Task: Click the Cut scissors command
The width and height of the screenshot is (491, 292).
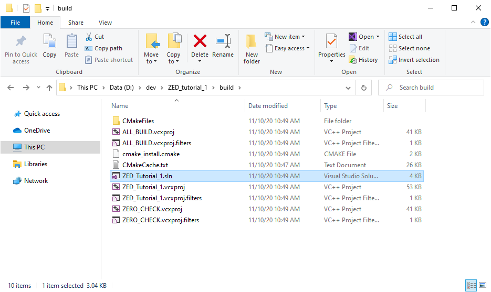Action: [95, 37]
